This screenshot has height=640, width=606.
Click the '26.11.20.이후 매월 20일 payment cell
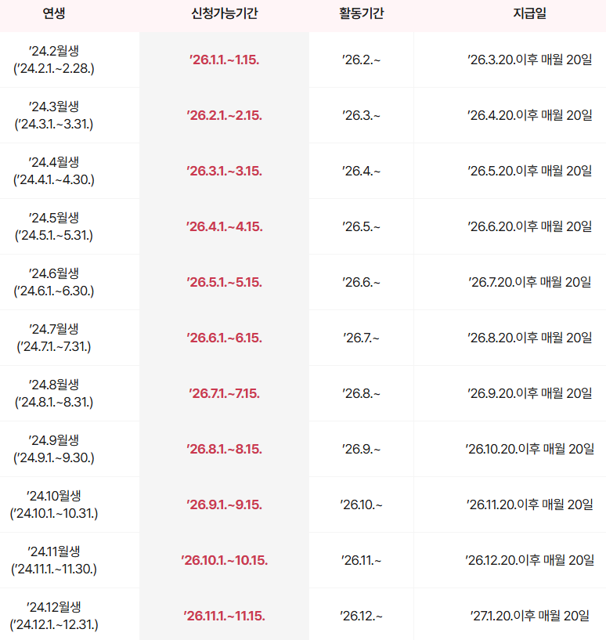(x=529, y=504)
